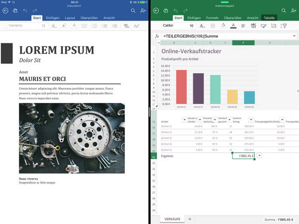Choose the Excel font color A
Image resolution: width=299 pixels, height=224 pixels.
point(233,26)
